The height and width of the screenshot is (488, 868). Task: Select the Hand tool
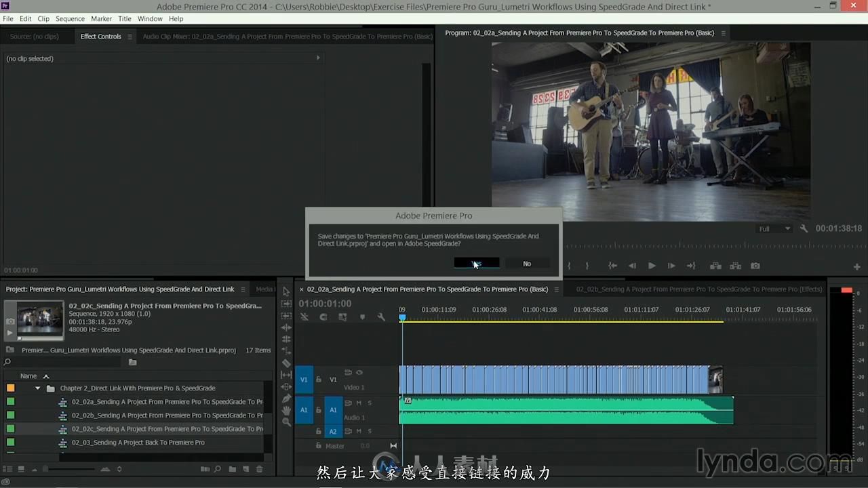click(286, 410)
